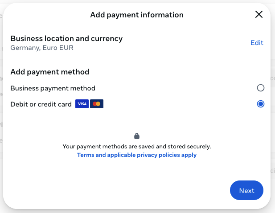The height and width of the screenshot is (213, 275).
Task: Click the "Add payment information" dialog title
Action: tap(137, 15)
